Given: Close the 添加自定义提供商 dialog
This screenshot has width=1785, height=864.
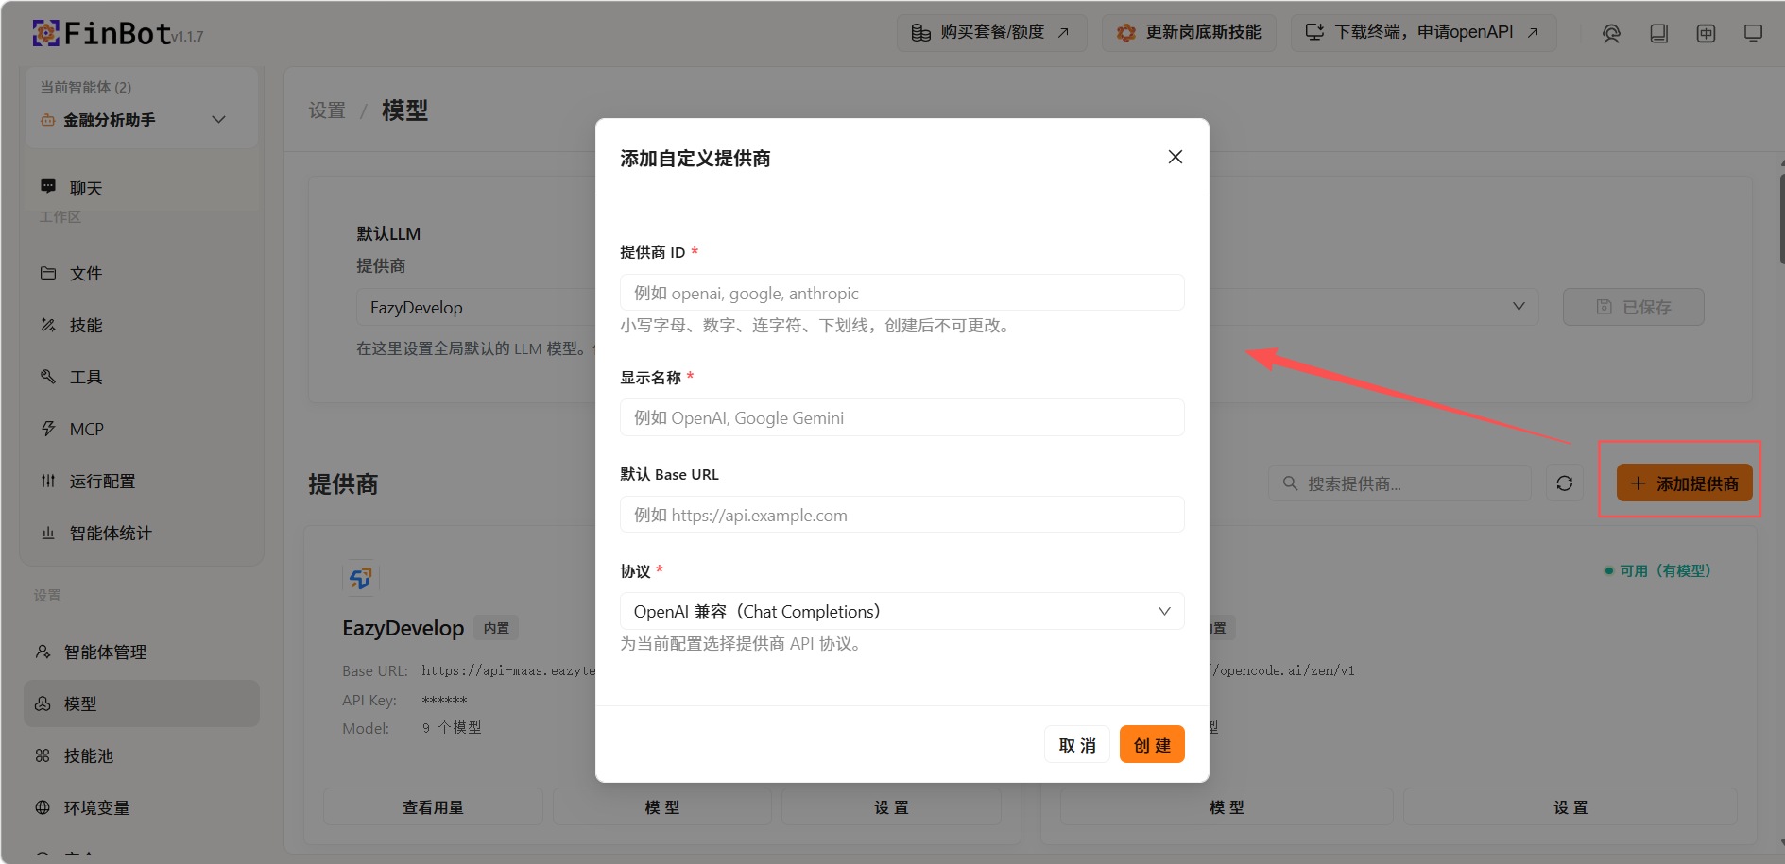Looking at the screenshot, I should [1175, 157].
